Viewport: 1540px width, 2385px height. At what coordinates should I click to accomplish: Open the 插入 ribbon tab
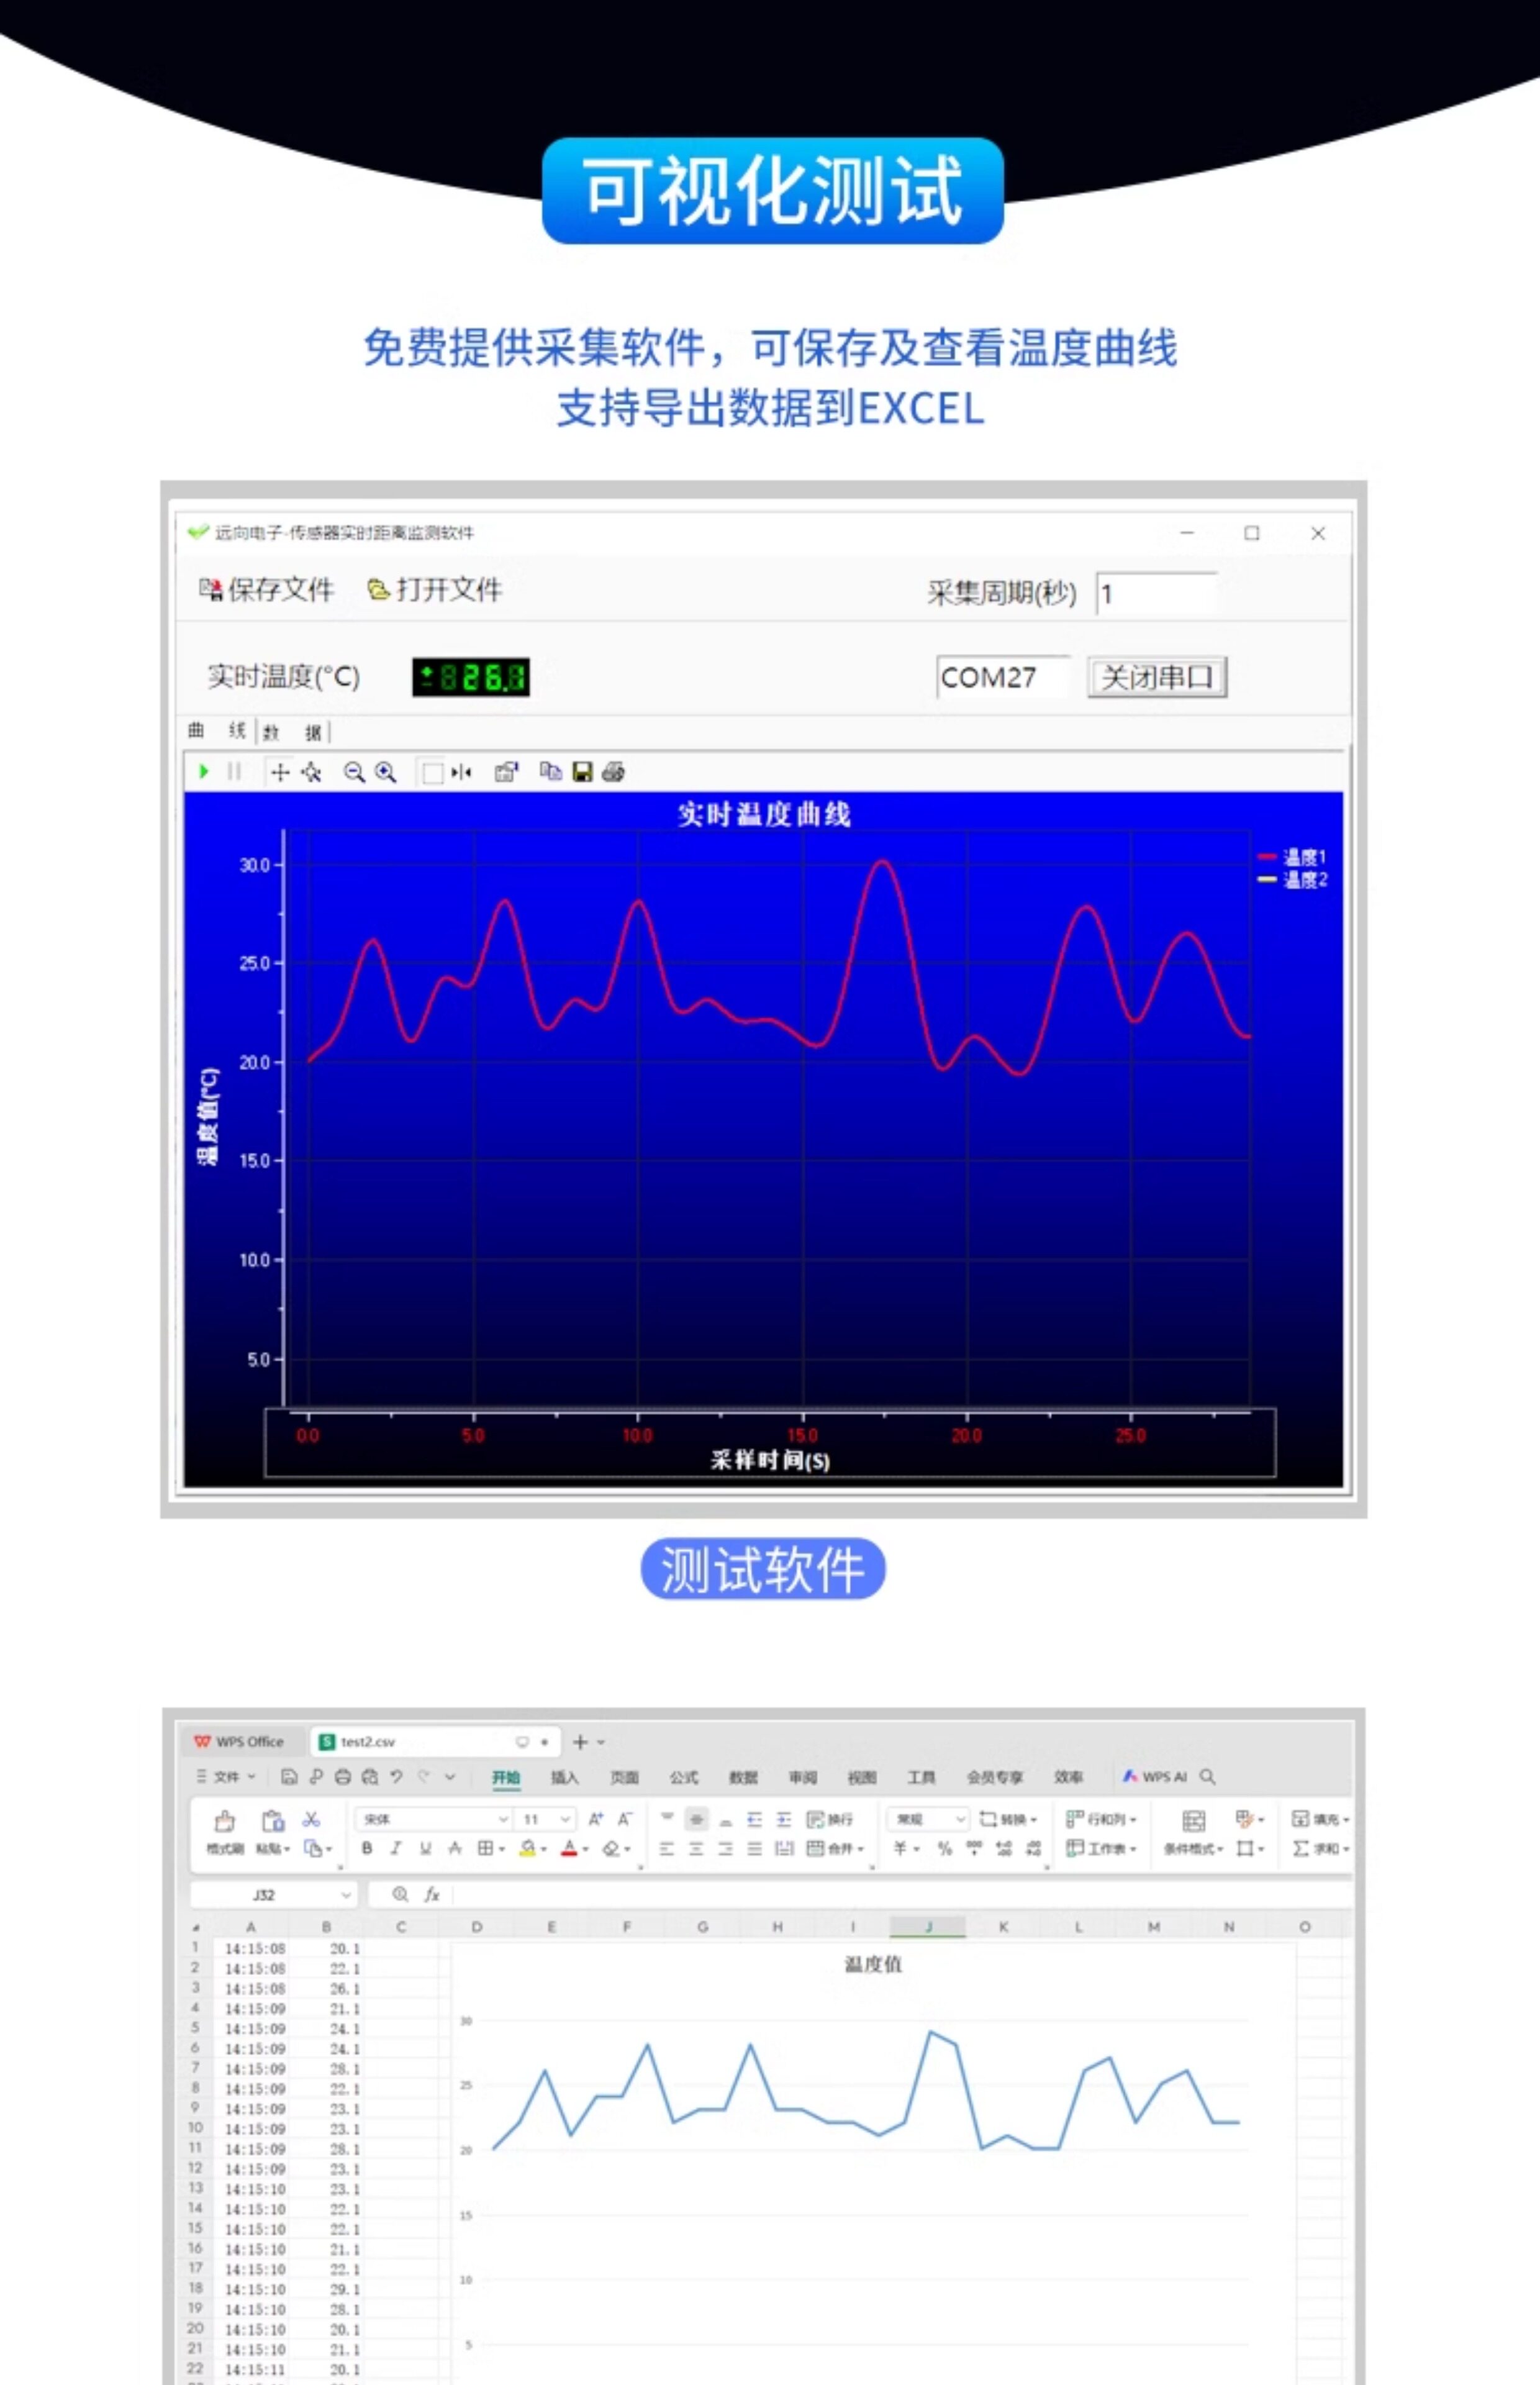[x=565, y=1777]
